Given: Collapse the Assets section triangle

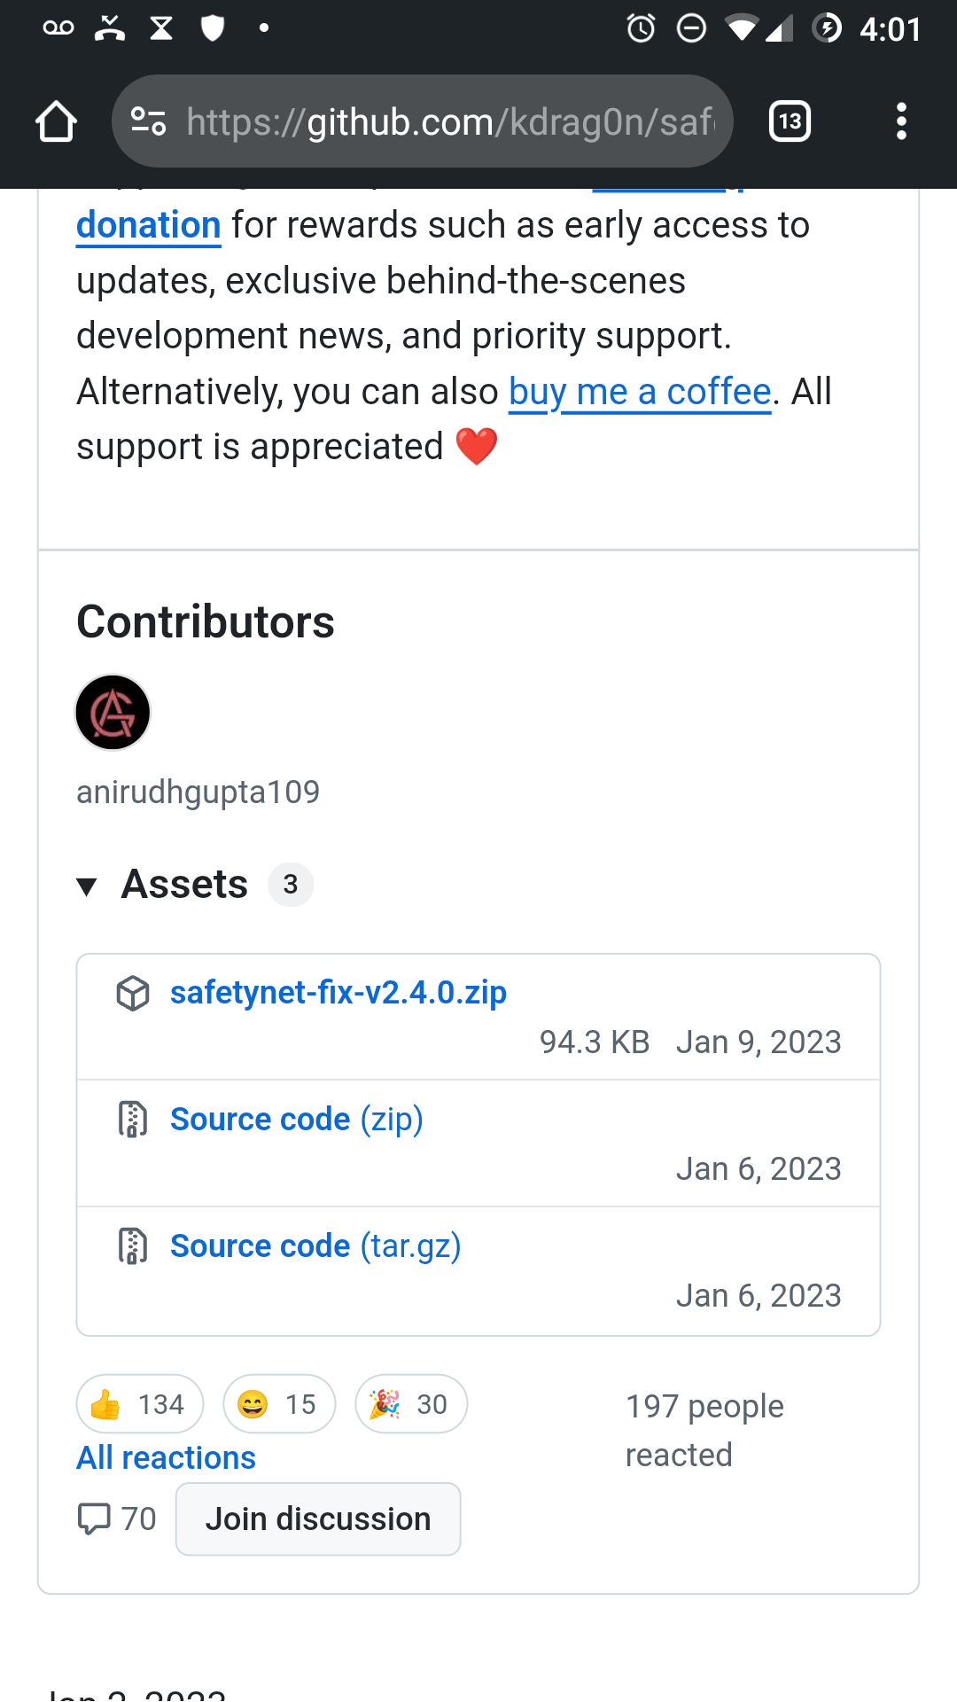Looking at the screenshot, I should [87, 886].
